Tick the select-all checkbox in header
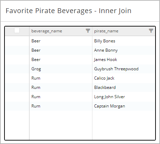This screenshot has width=160, height=144. pyautogui.click(x=17, y=30)
